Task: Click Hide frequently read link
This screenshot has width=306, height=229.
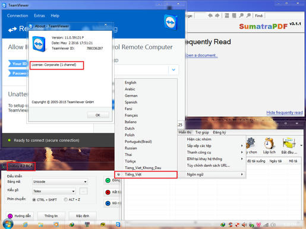Action: [285, 112]
